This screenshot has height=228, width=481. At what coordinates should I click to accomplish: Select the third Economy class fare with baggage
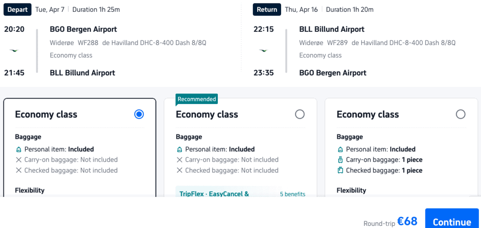[x=460, y=114]
